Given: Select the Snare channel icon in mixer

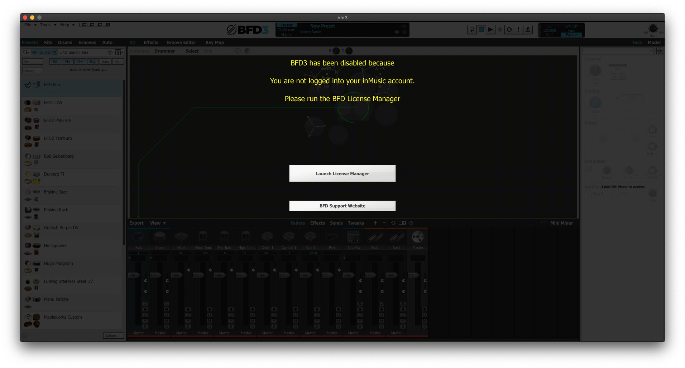Looking at the screenshot, I should 160,237.
